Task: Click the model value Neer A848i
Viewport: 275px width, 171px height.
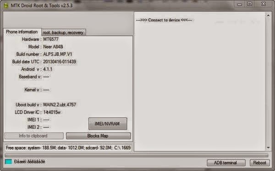Action: [53, 47]
